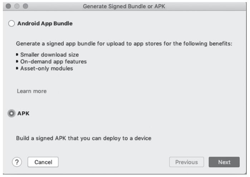Viewport: 250px width, 177px height.
Task: Open the Learn more link
Action: tap(31, 91)
